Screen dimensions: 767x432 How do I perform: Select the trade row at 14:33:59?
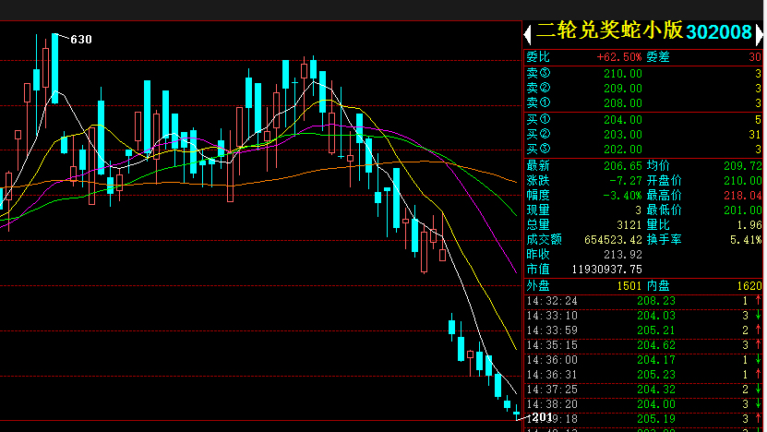point(643,330)
